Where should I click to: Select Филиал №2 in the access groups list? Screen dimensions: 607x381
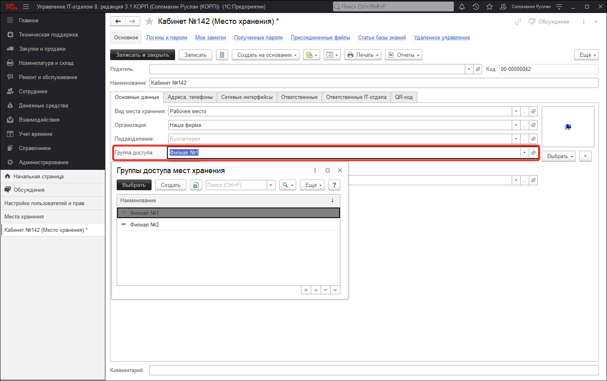[144, 225]
